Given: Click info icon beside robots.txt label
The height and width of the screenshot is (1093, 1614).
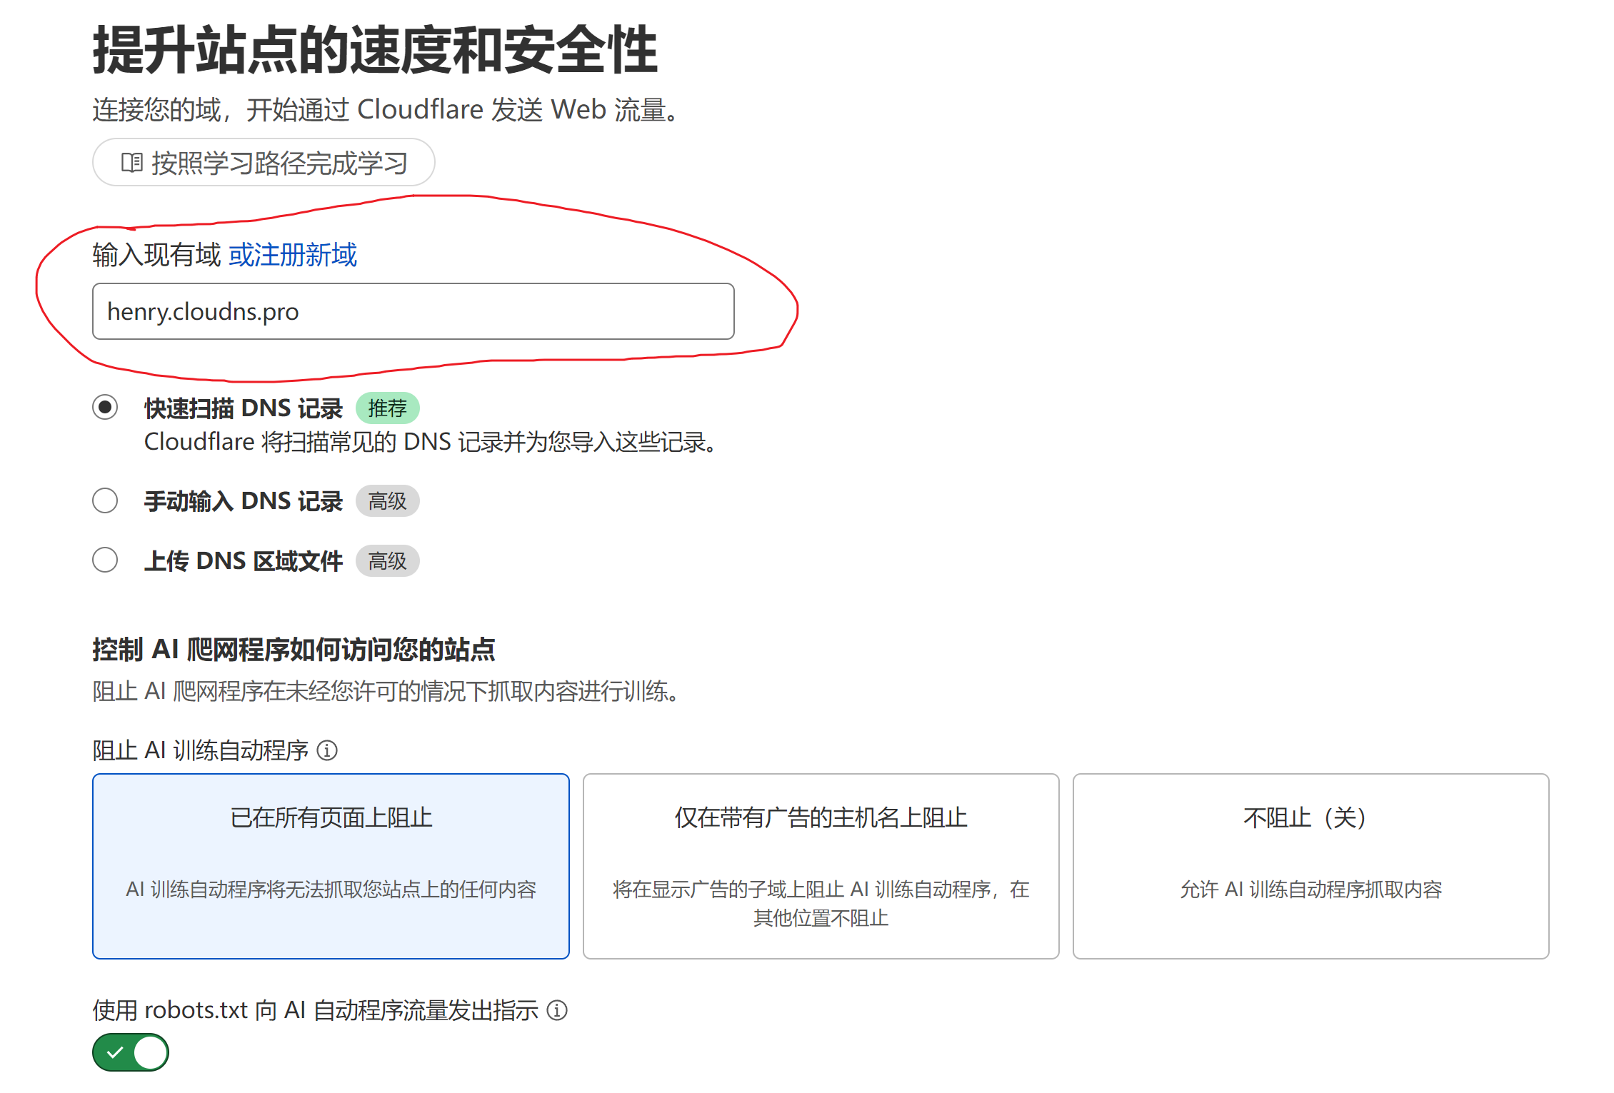Looking at the screenshot, I should [x=557, y=1010].
